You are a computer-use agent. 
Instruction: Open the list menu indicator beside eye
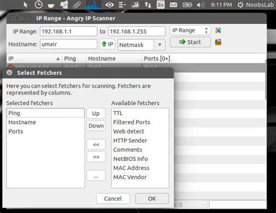(122, 5)
